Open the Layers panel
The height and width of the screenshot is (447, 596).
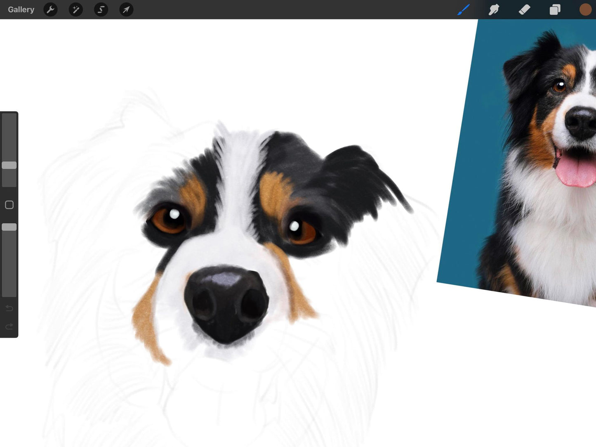[555, 9]
